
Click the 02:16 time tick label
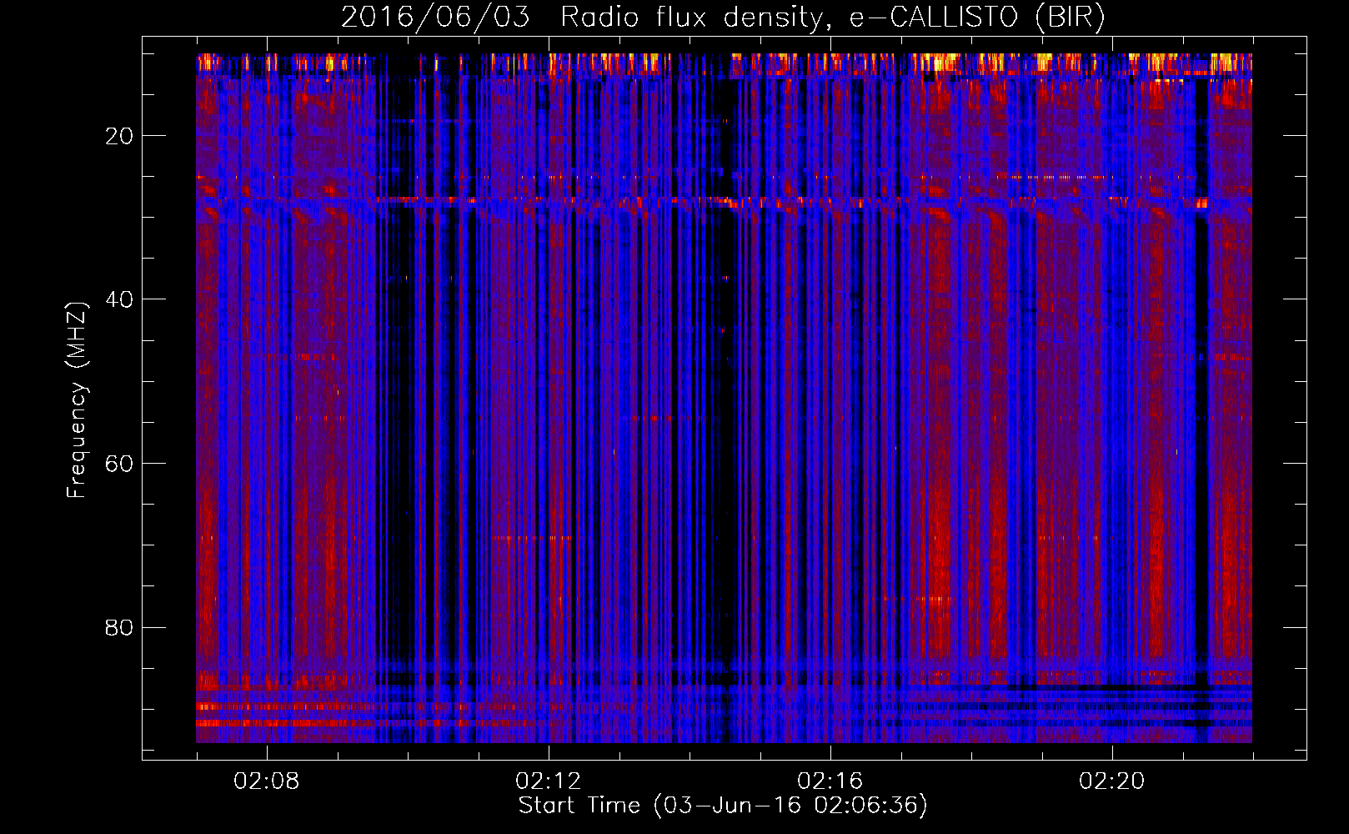point(830,781)
